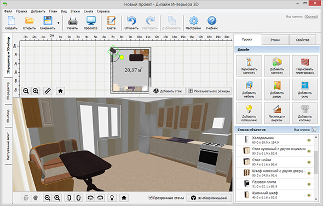Viewport: 323px width, 206px height.
Task: Click the Обычный panel view link
Action: tap(312, 16)
